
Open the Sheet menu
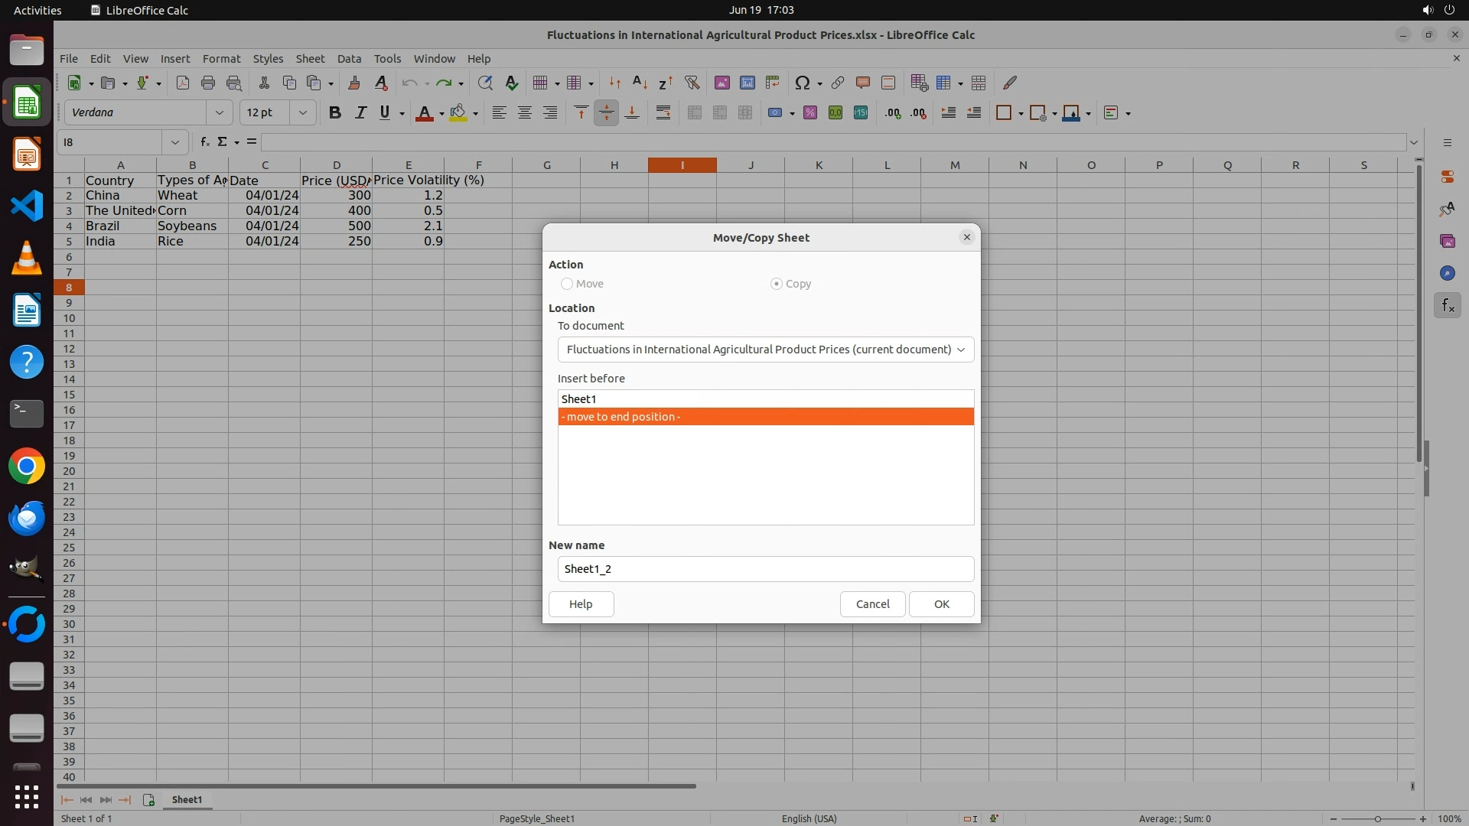click(310, 59)
